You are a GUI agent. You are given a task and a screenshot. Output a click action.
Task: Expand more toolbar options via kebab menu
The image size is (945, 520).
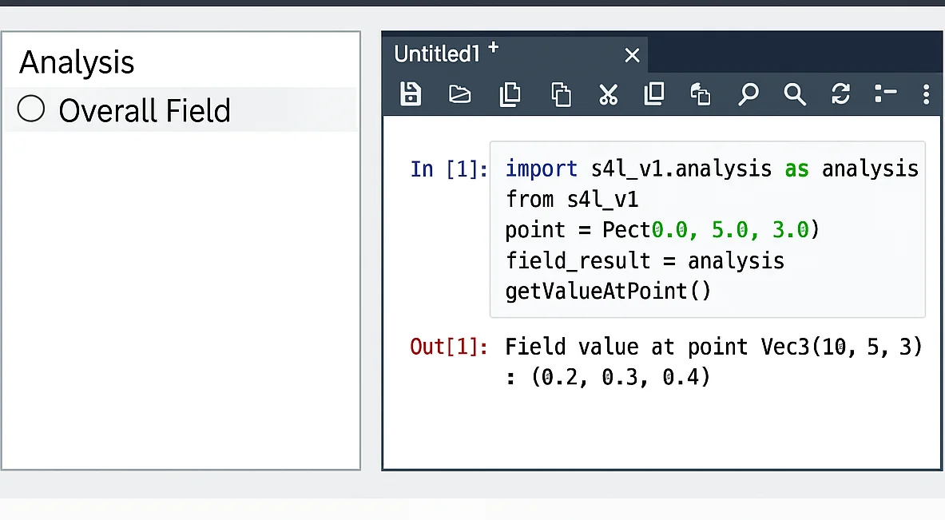tap(926, 94)
